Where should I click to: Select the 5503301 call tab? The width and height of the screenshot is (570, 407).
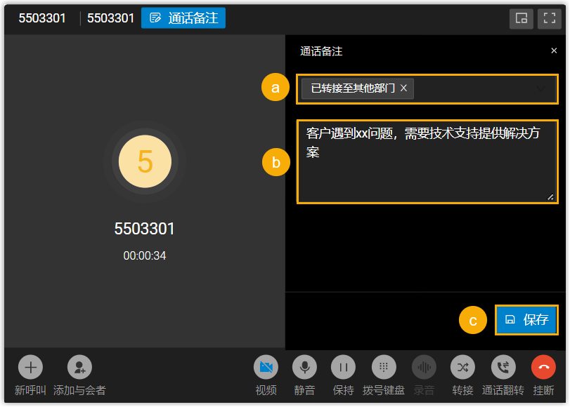pos(42,18)
